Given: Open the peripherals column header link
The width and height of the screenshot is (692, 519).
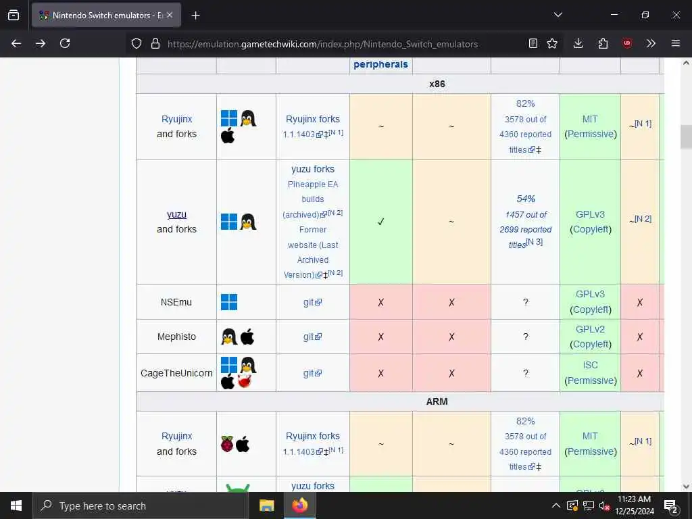Looking at the screenshot, I should click(380, 64).
